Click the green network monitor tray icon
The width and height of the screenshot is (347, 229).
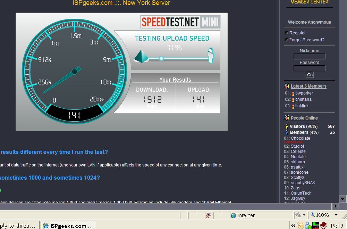coord(315,226)
